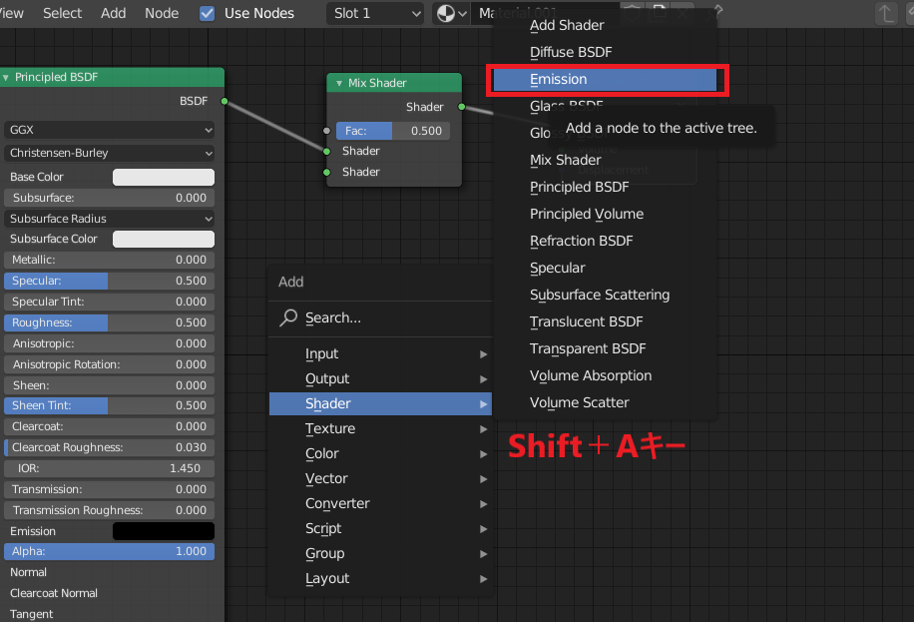The width and height of the screenshot is (914, 622).
Task: Click the Clearcoat Roughness 0.030 field
Action: 110,447
